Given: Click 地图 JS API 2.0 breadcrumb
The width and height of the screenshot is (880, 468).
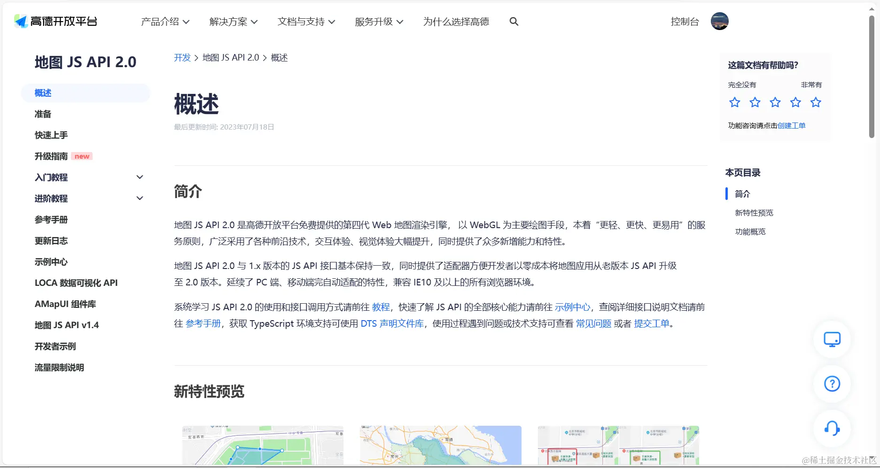Looking at the screenshot, I should click(231, 58).
